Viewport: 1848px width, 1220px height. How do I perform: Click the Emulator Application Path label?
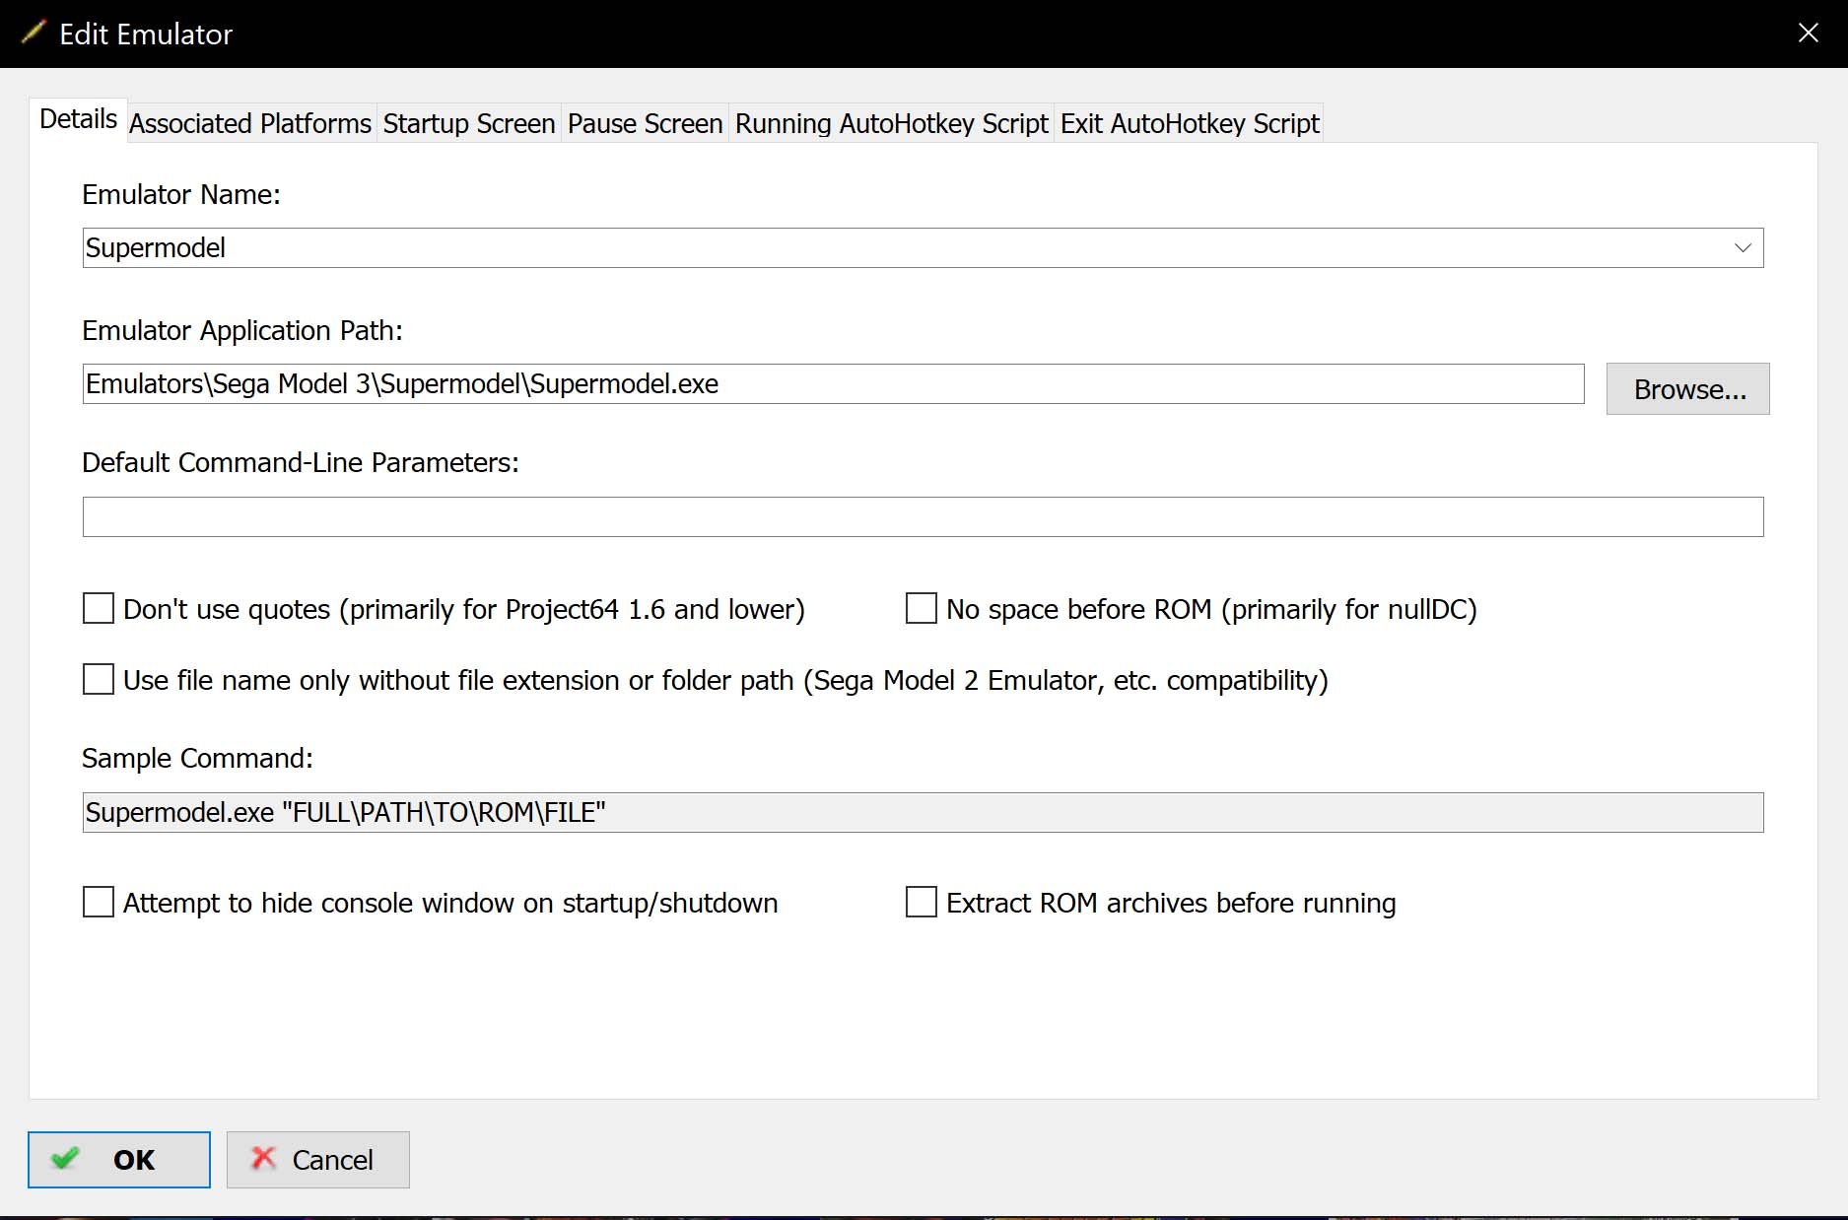(242, 330)
